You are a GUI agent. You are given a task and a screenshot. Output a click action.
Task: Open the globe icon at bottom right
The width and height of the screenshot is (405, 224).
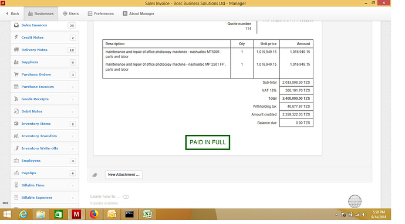coord(355,202)
